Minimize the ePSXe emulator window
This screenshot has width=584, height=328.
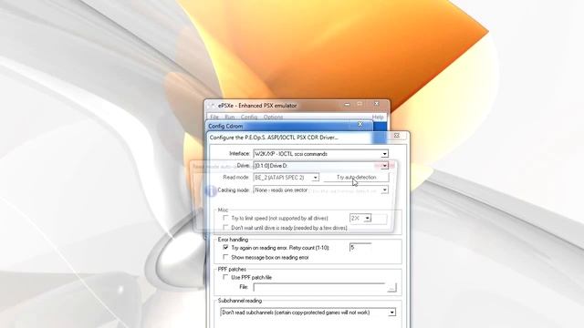(347, 105)
